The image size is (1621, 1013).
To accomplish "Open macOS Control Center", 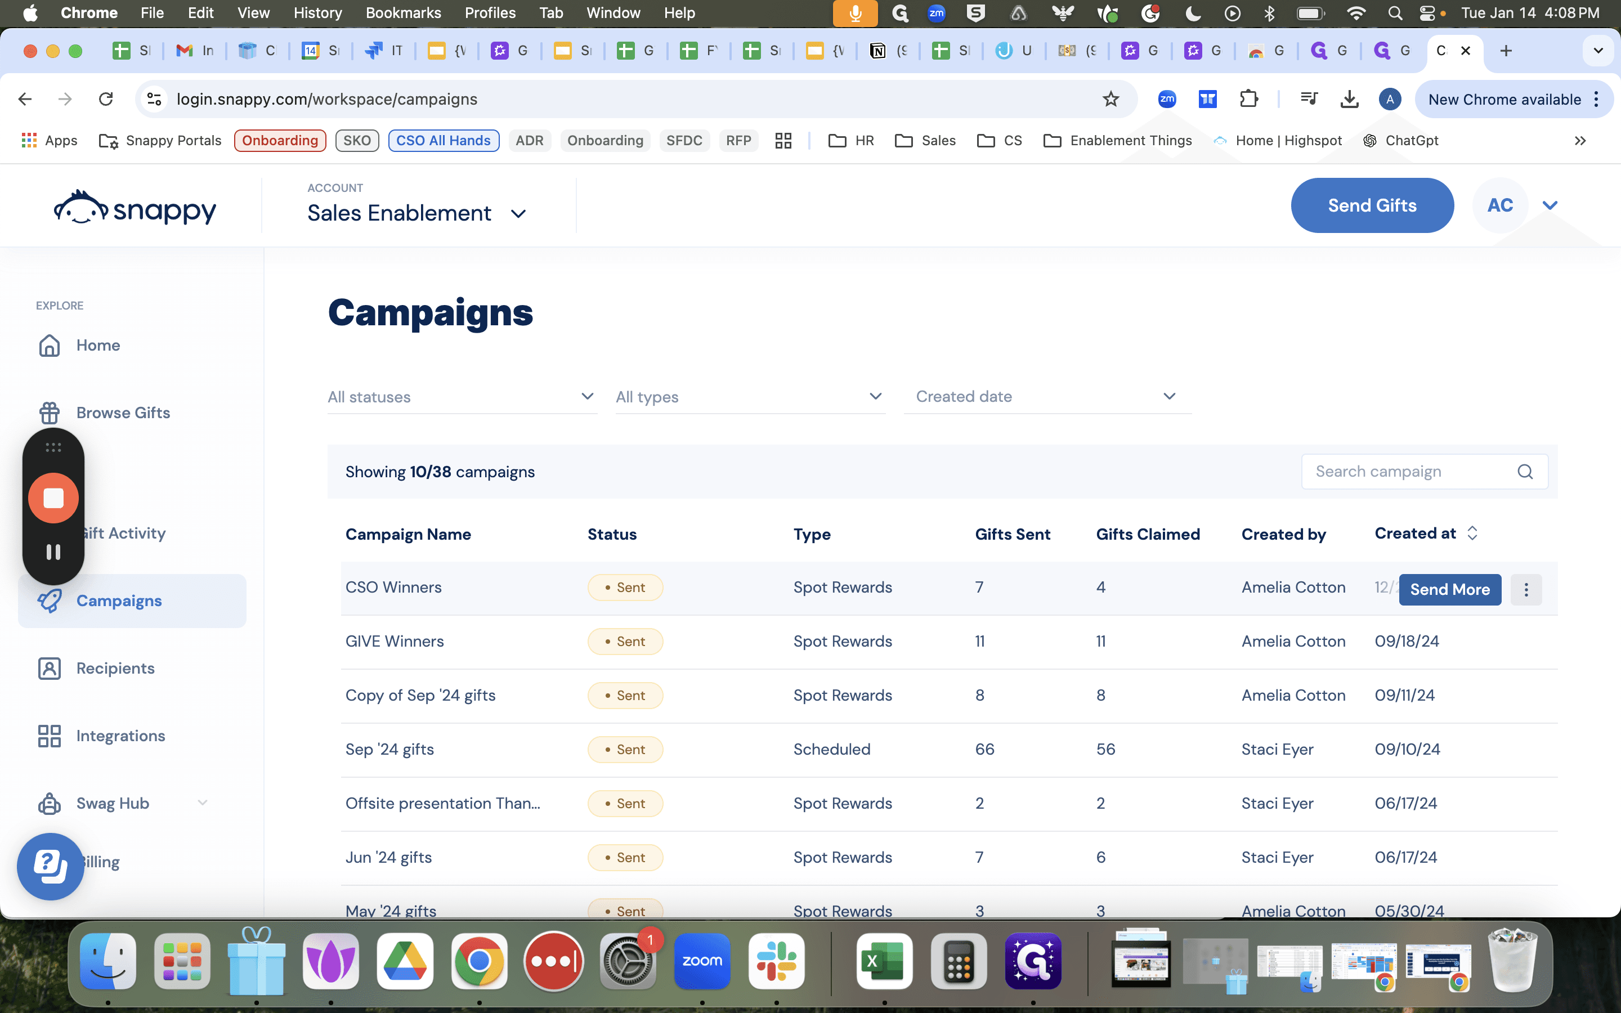I will [1427, 13].
